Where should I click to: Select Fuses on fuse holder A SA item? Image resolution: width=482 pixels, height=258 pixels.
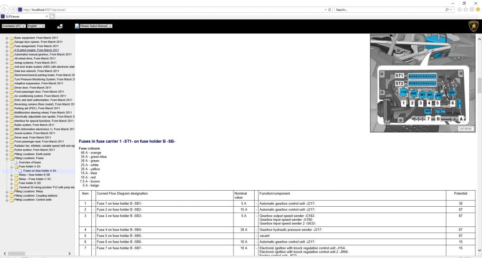(40, 171)
